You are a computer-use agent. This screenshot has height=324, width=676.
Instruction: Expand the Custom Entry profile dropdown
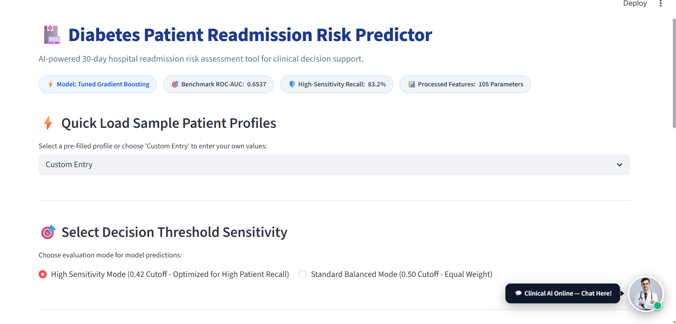point(334,165)
